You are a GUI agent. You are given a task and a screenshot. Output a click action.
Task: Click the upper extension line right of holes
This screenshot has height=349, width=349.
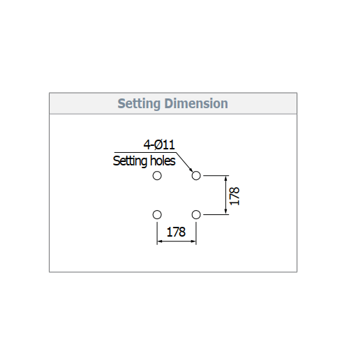coord(216,176)
